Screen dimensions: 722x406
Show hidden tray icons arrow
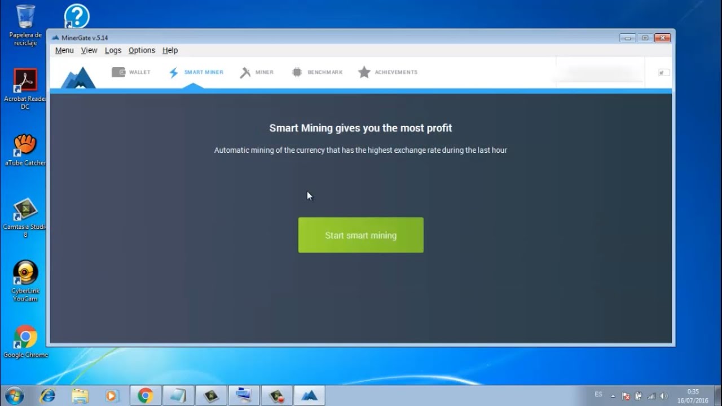click(x=613, y=396)
